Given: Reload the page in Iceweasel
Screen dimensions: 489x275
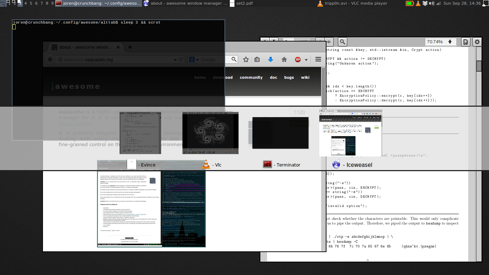Looking at the screenshot, I should click(181, 59).
